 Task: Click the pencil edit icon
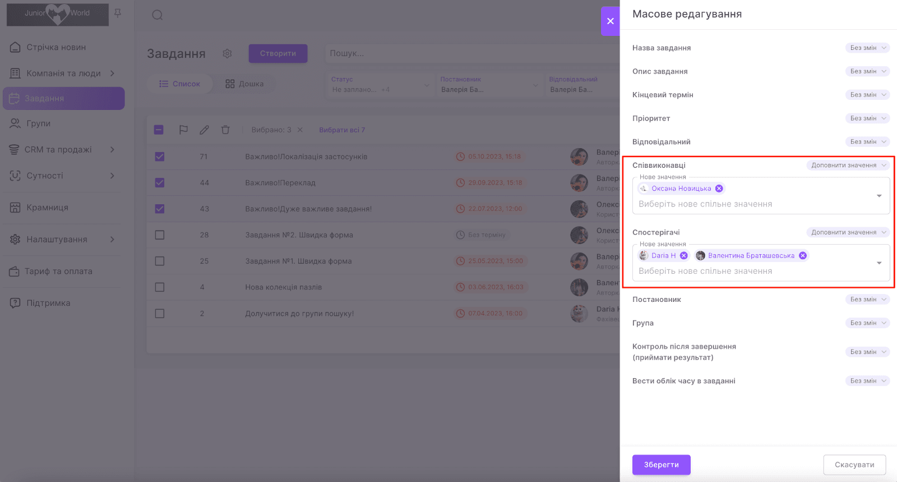coord(204,130)
